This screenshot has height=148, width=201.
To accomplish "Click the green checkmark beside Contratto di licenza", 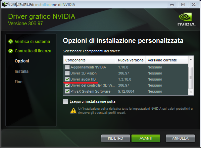I will tap(10, 51).
